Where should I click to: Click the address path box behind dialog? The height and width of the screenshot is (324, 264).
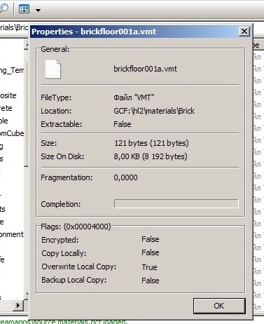pyautogui.click(x=14, y=28)
